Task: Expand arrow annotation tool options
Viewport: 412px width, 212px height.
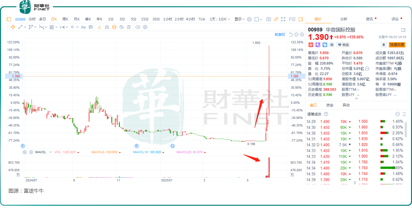Action: 77,27
